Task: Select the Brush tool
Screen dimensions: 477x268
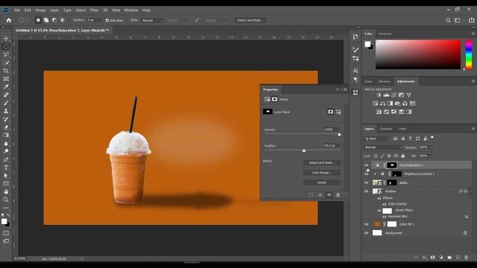Action: (6, 103)
